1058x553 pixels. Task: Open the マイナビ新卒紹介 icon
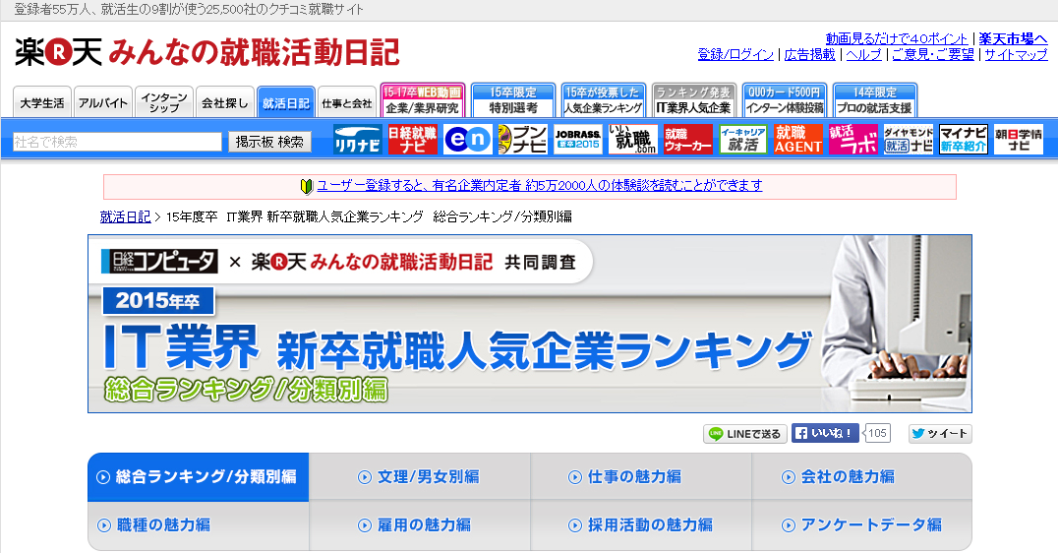[x=963, y=140]
